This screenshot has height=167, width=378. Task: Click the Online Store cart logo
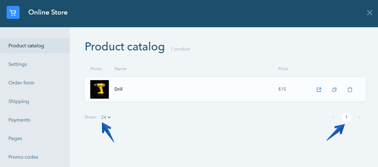tap(13, 13)
